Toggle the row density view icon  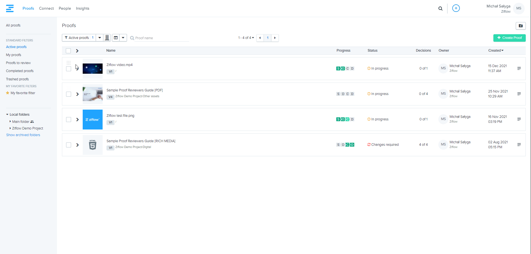pyautogui.click(x=107, y=38)
